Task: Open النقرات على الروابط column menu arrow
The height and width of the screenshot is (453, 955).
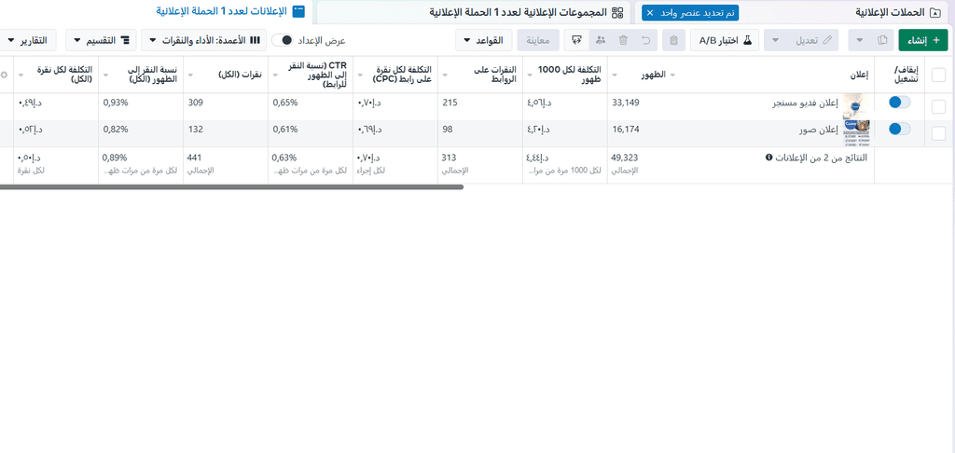Action: click(444, 75)
